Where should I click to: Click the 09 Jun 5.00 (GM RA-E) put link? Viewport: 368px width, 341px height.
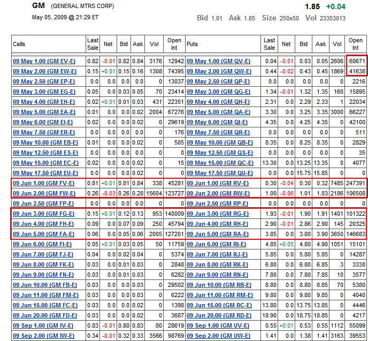pos(218,234)
